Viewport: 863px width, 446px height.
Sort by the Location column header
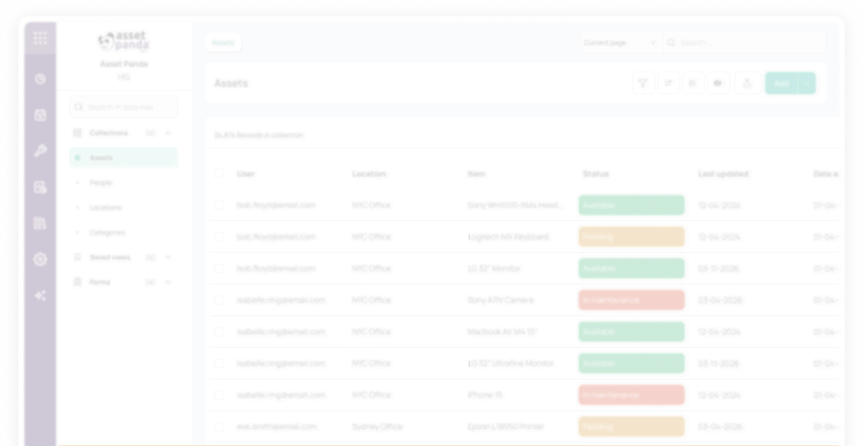pyautogui.click(x=369, y=174)
